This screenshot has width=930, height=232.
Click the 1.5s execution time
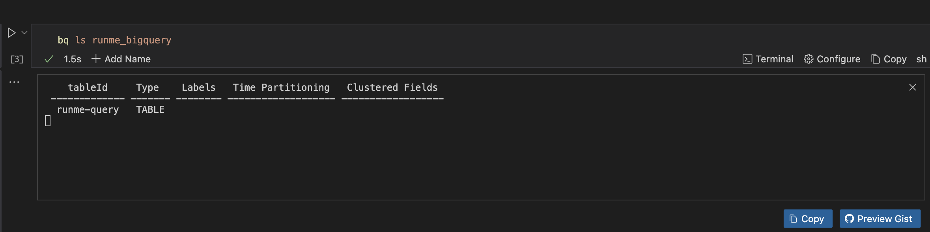coord(72,58)
